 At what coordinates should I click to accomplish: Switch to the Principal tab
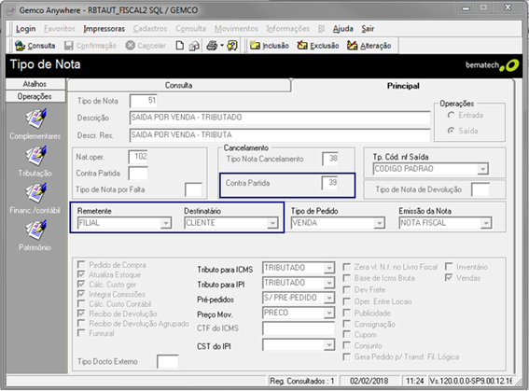click(x=403, y=86)
